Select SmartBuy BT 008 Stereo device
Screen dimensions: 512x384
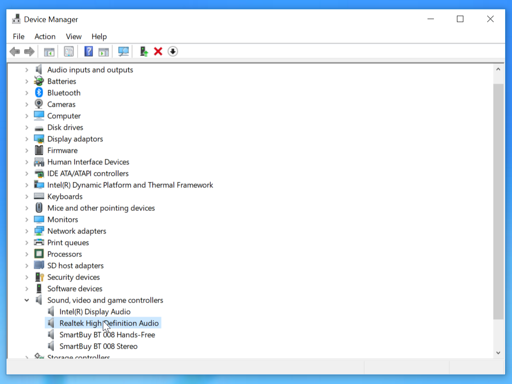pos(98,346)
